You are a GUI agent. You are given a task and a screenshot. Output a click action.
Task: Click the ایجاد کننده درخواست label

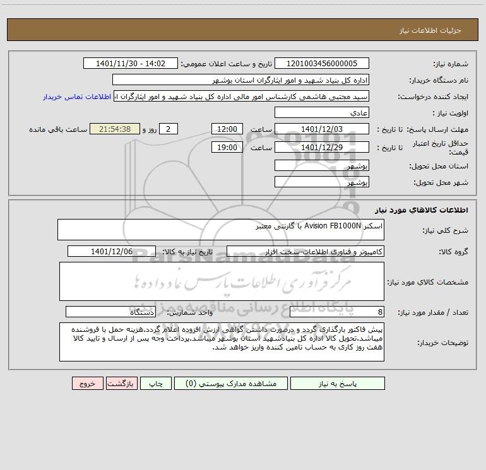[x=433, y=97]
